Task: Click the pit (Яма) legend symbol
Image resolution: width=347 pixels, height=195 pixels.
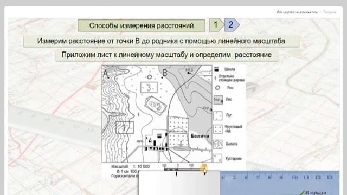Action: click(217, 88)
